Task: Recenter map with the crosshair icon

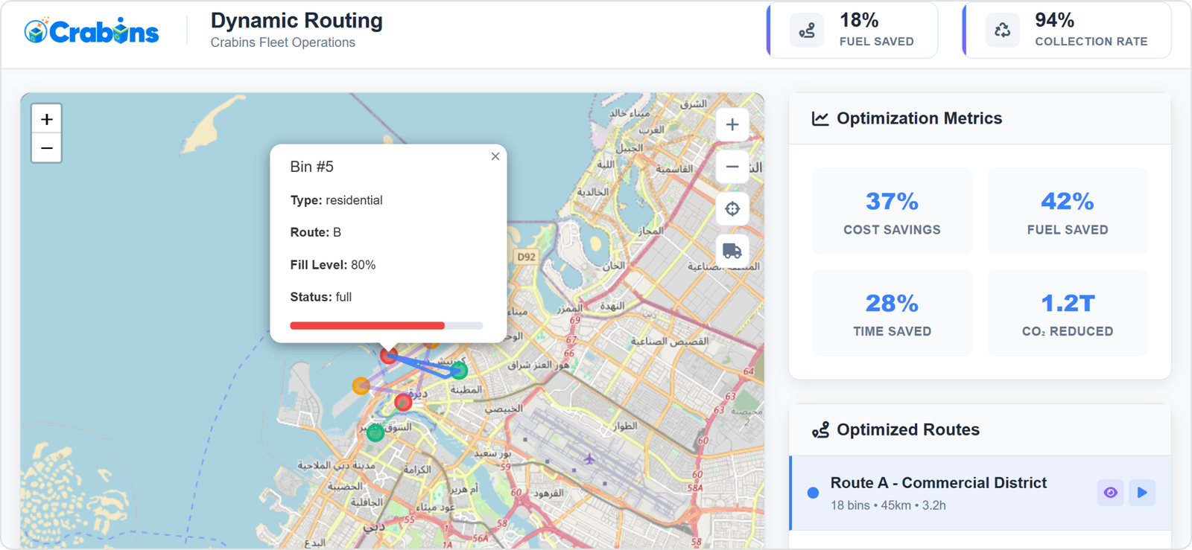Action: pyautogui.click(x=732, y=209)
